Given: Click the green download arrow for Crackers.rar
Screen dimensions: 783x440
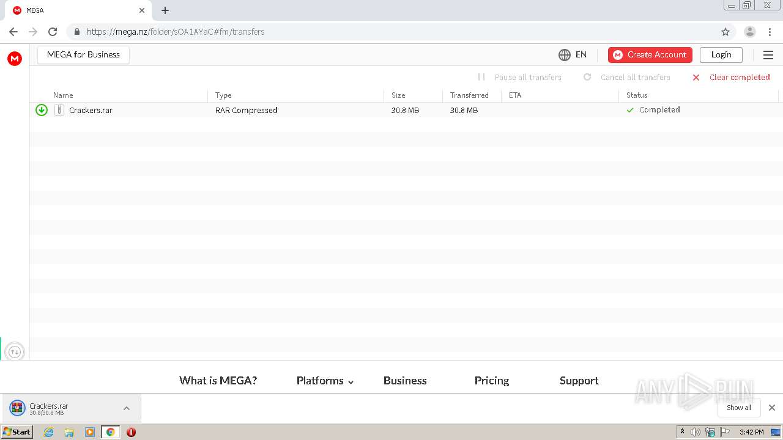Looking at the screenshot, I should click(x=42, y=110).
